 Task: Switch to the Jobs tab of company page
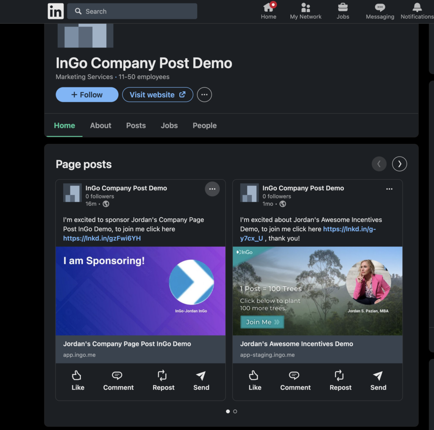point(169,126)
